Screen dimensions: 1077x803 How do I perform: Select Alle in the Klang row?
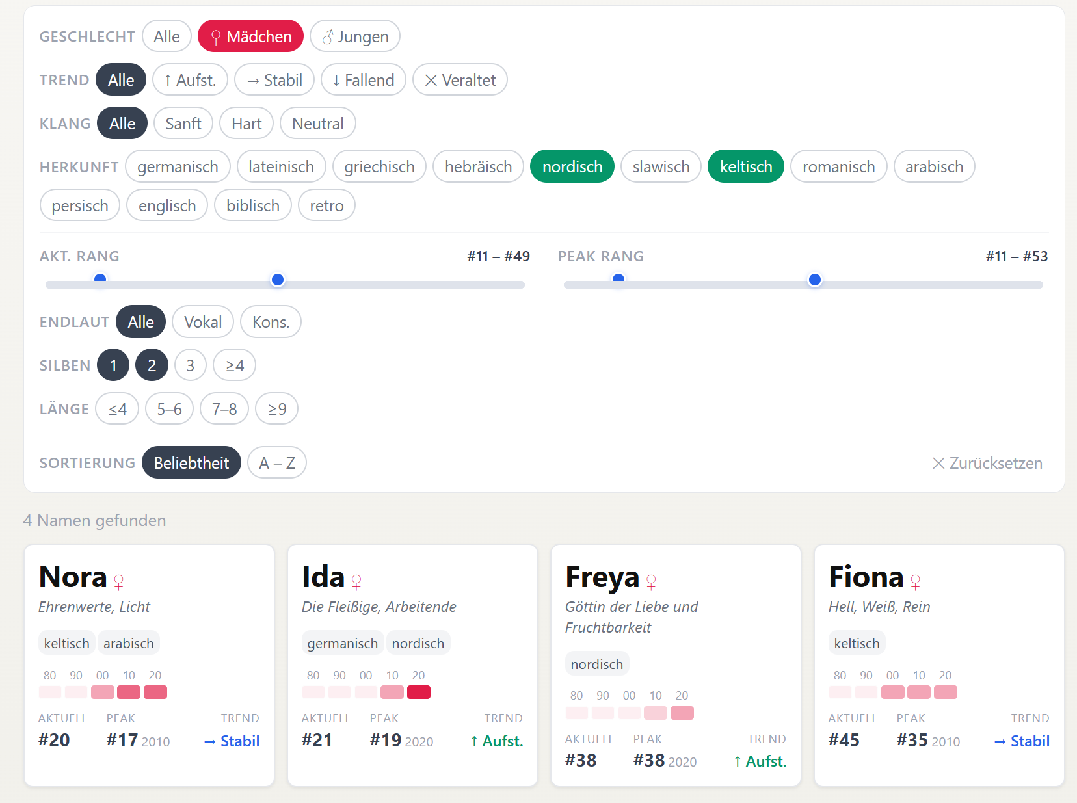122,124
